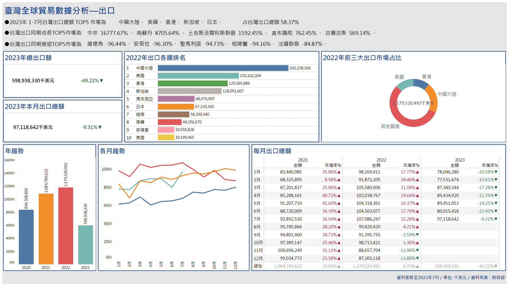Click the 泰國 bar ranked 10th
This screenshot has height=286, width=509.
coord(165,137)
